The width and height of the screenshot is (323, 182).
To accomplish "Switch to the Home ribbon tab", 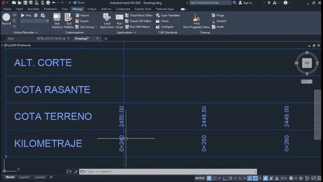I will 8,9.
